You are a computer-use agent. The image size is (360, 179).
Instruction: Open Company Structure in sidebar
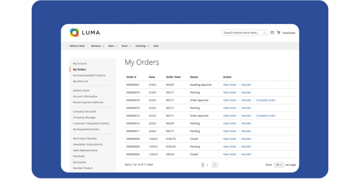(84, 111)
